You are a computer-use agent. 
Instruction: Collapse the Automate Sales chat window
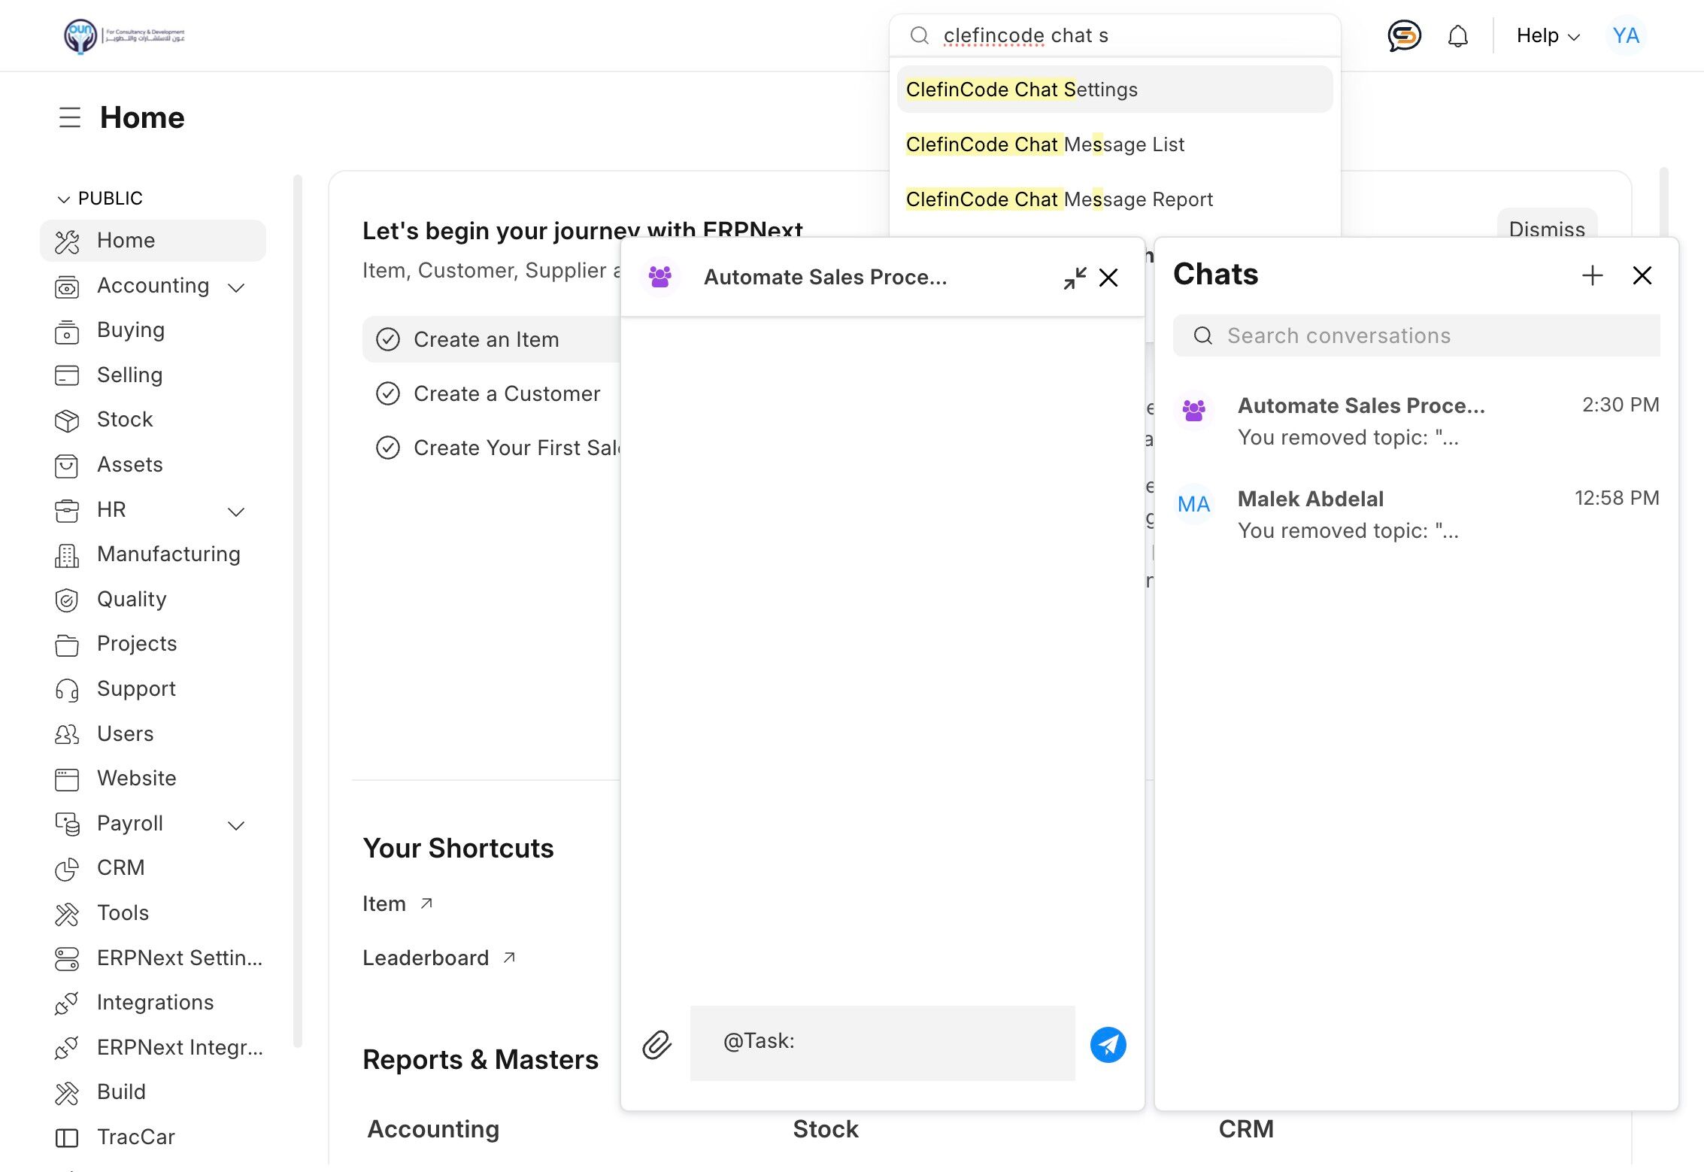(1075, 278)
